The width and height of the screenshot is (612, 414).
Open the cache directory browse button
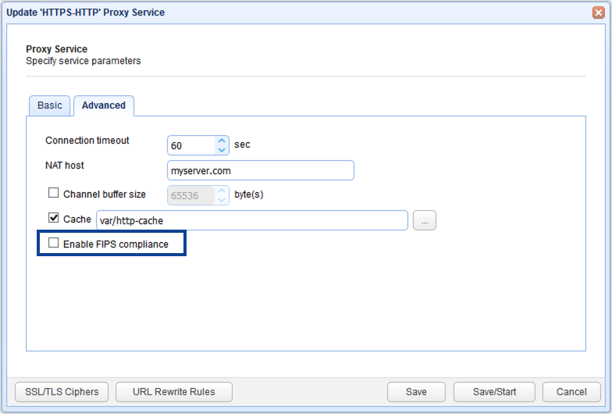coord(425,220)
